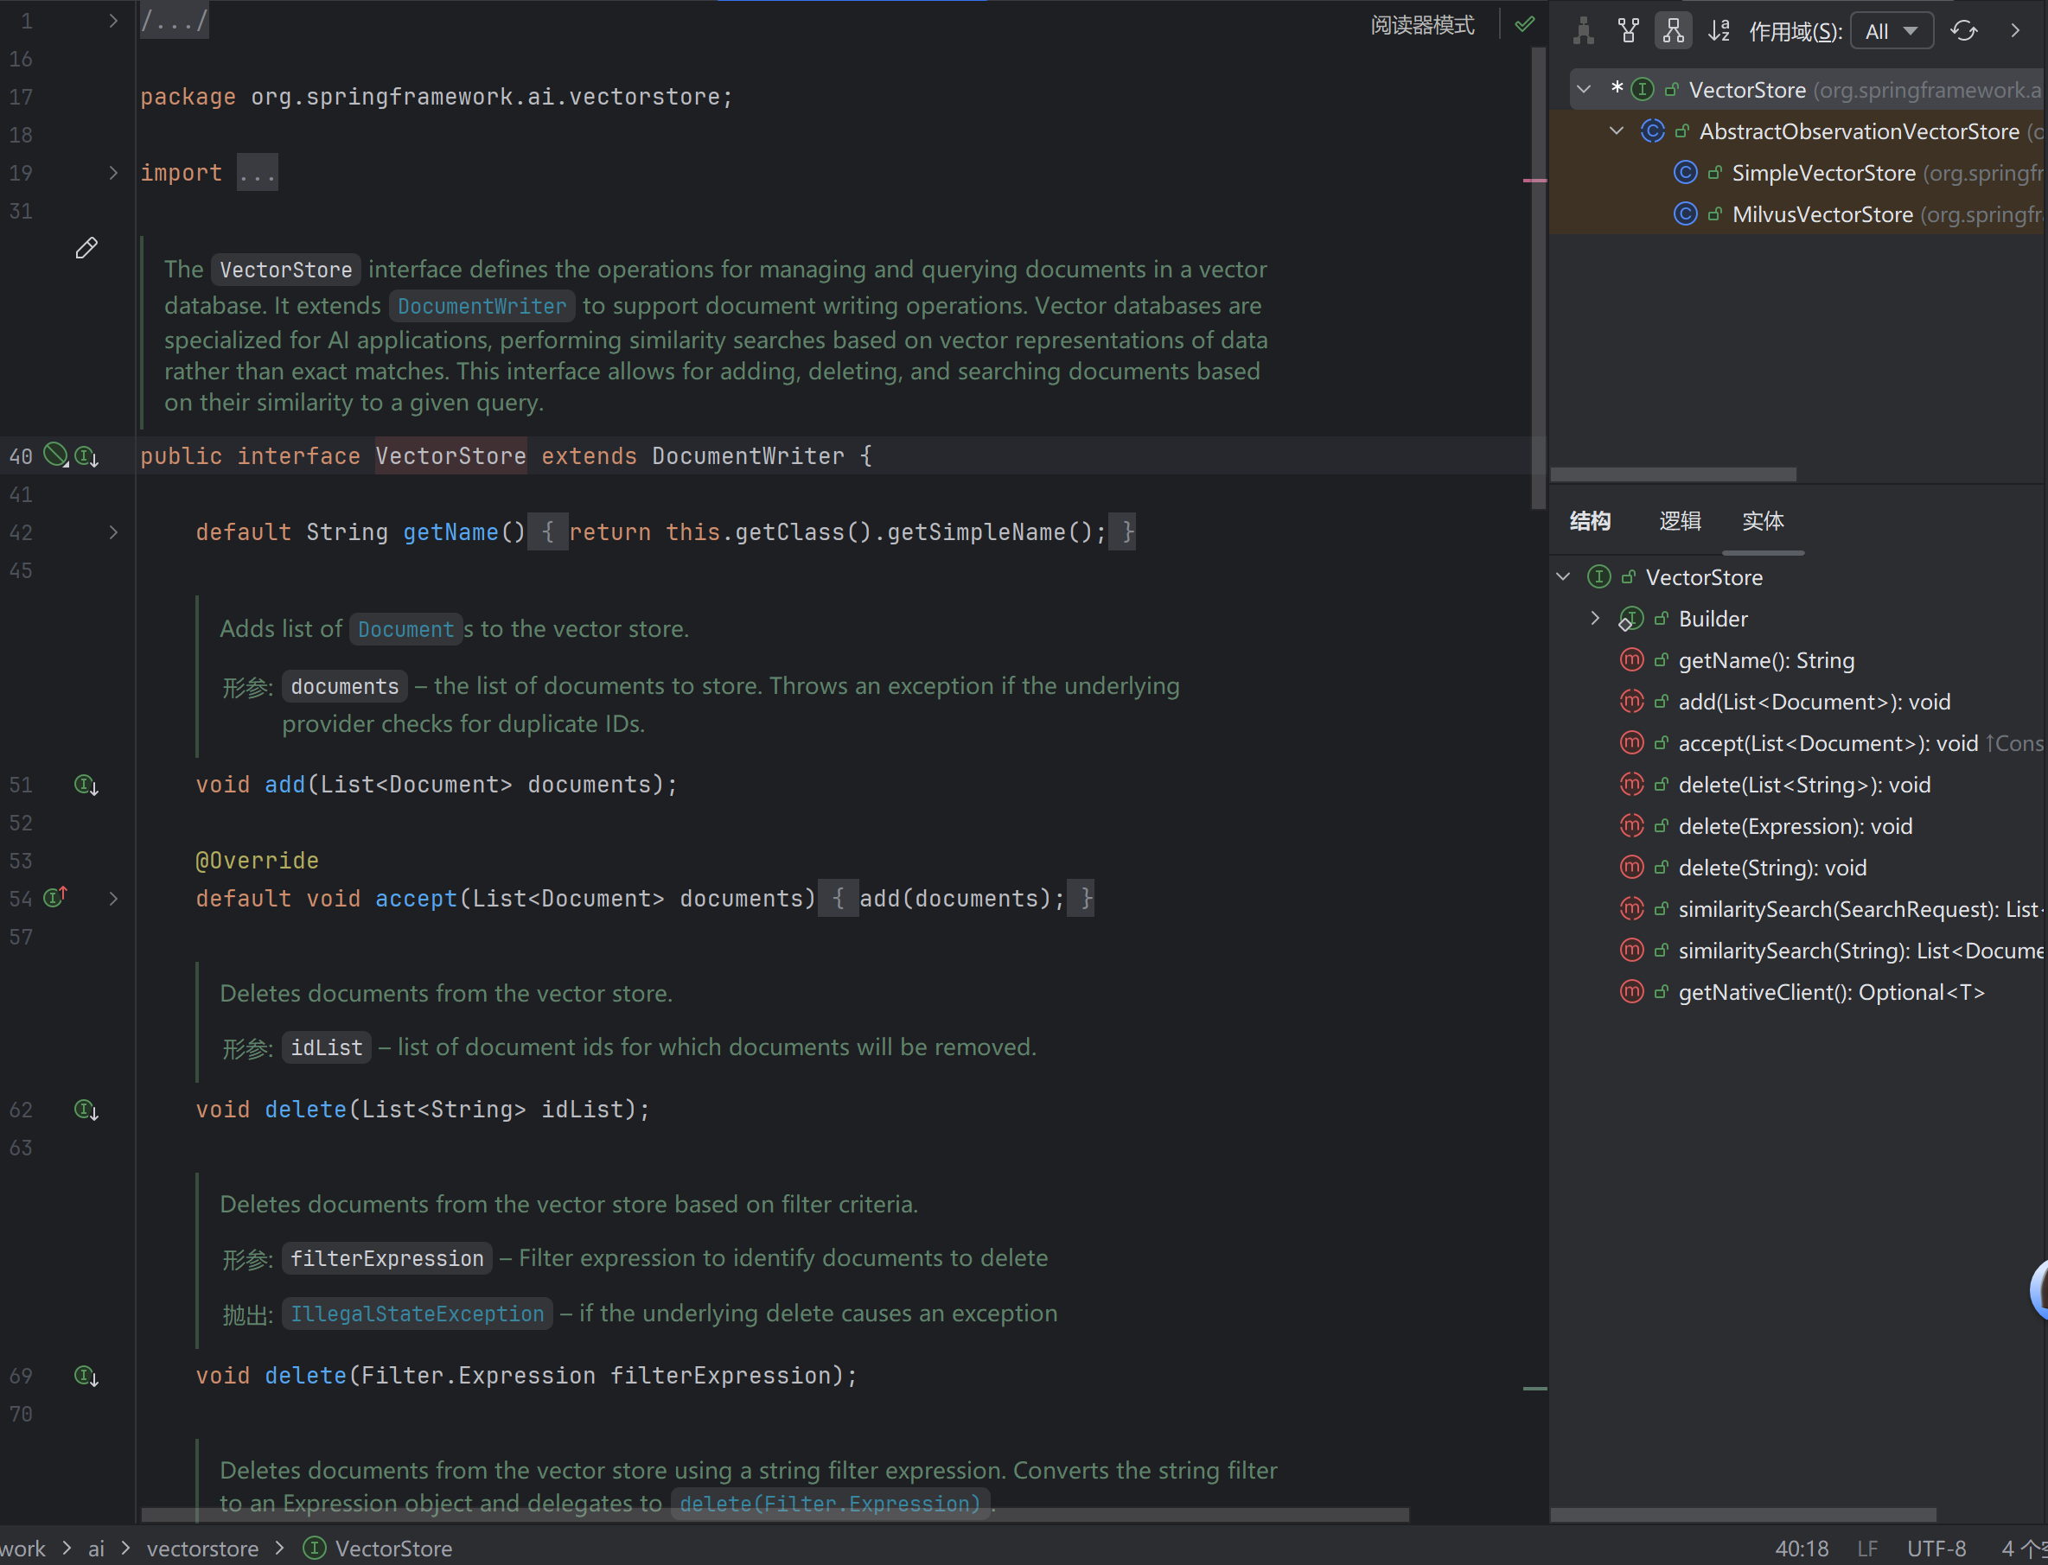2048x1565 pixels.
Task: Switch to the 结构 tab
Action: pos(1590,521)
